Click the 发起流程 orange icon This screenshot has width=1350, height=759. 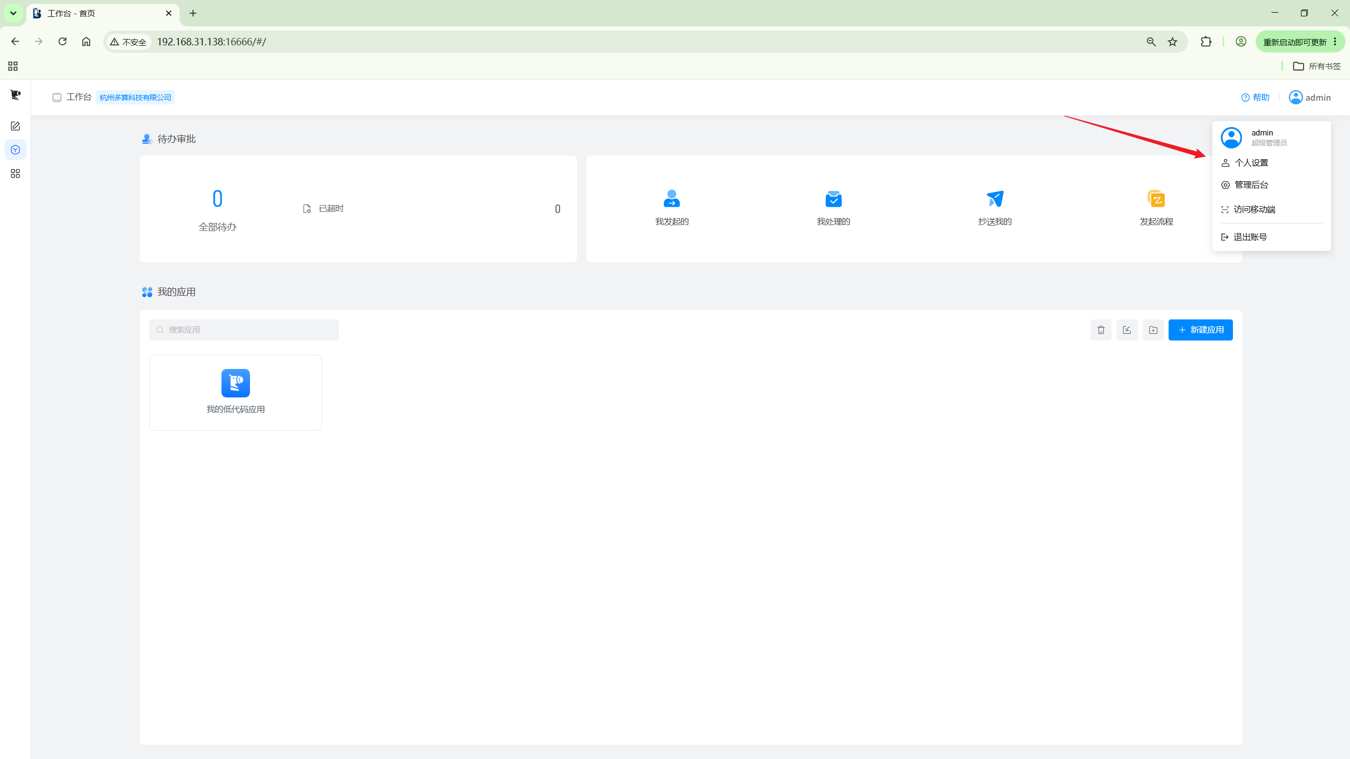pos(1156,199)
